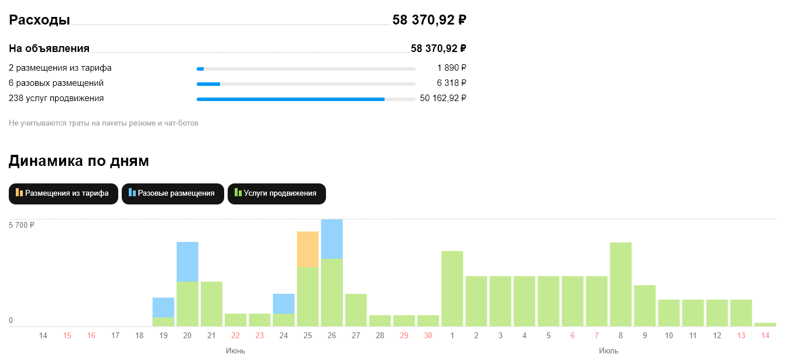The height and width of the screenshot is (361, 786).
Task: Click the blue bar icon in Разовые размещения
Action: tap(132, 192)
